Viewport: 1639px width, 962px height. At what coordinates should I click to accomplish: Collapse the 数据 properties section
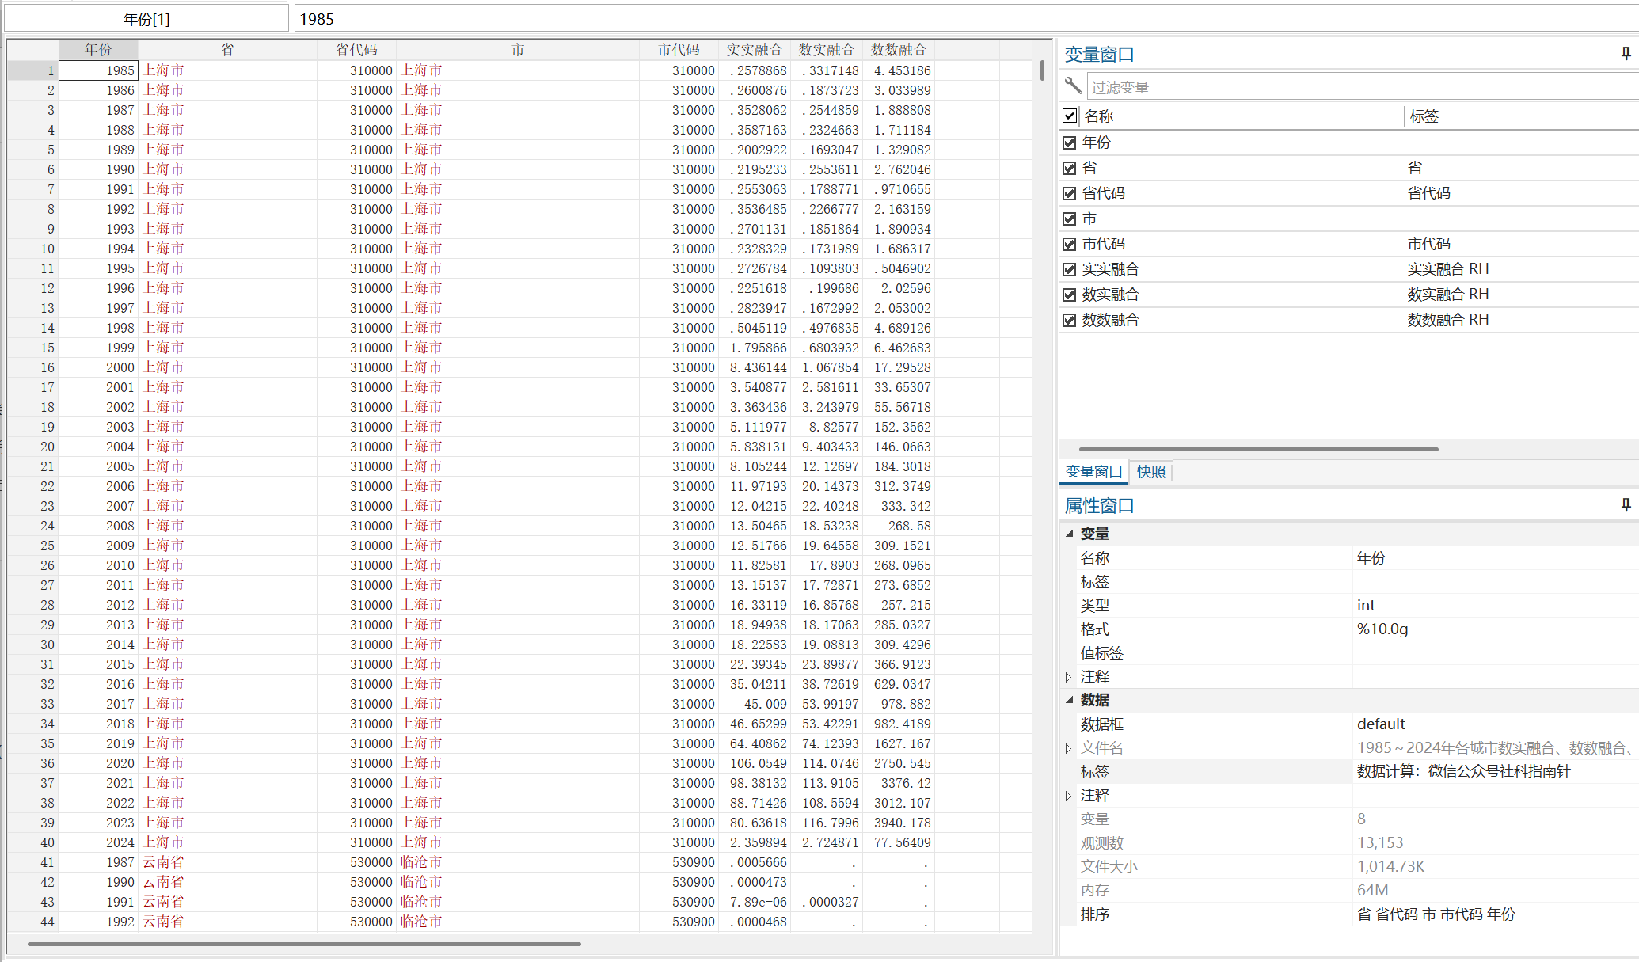(x=1070, y=700)
